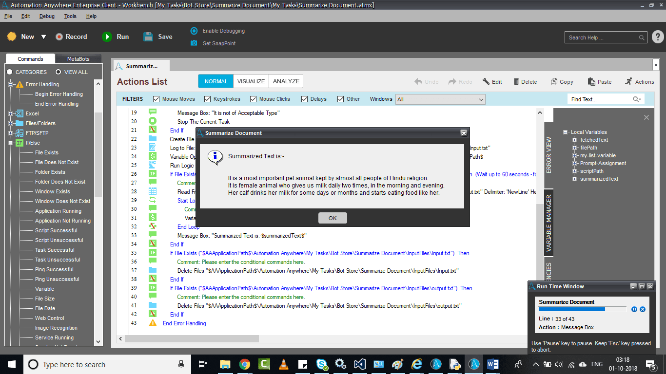Click the Paste clipboard icon
The height and width of the screenshot is (374, 666).
pyautogui.click(x=591, y=82)
